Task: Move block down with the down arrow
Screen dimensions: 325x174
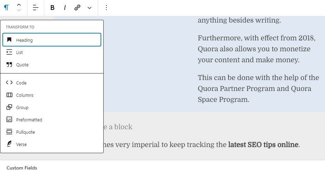Action: point(19,10)
